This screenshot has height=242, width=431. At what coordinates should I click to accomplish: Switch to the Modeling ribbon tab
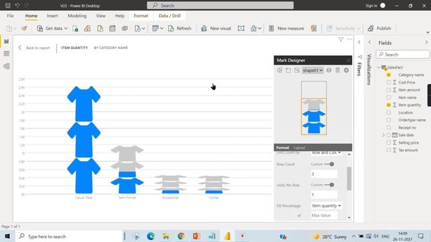[x=77, y=16]
